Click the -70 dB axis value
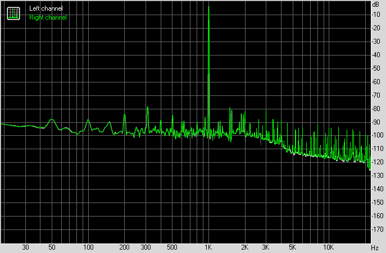The image size is (386, 253). [x=376, y=95]
